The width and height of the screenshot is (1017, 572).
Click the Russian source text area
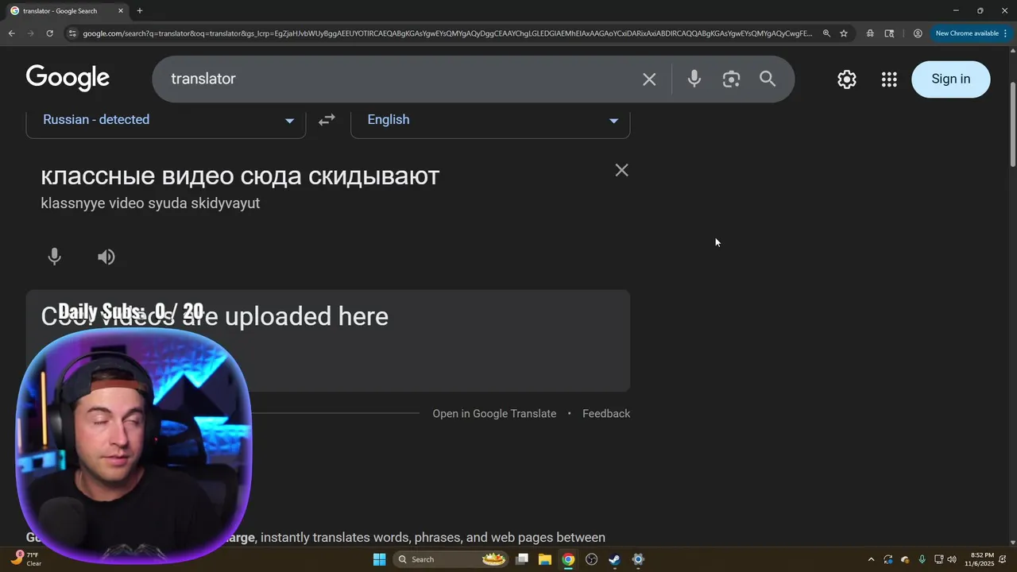pos(240,176)
